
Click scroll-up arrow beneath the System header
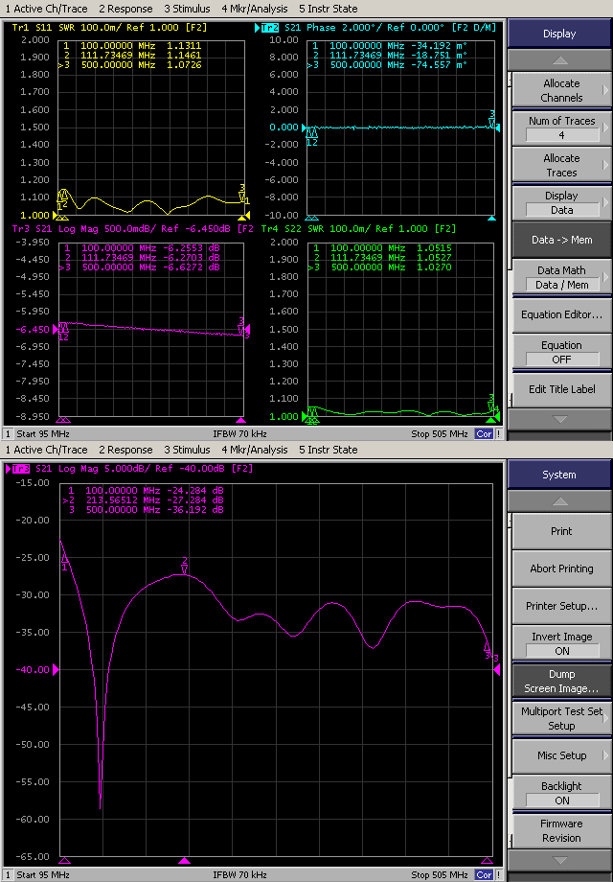pyautogui.click(x=559, y=501)
